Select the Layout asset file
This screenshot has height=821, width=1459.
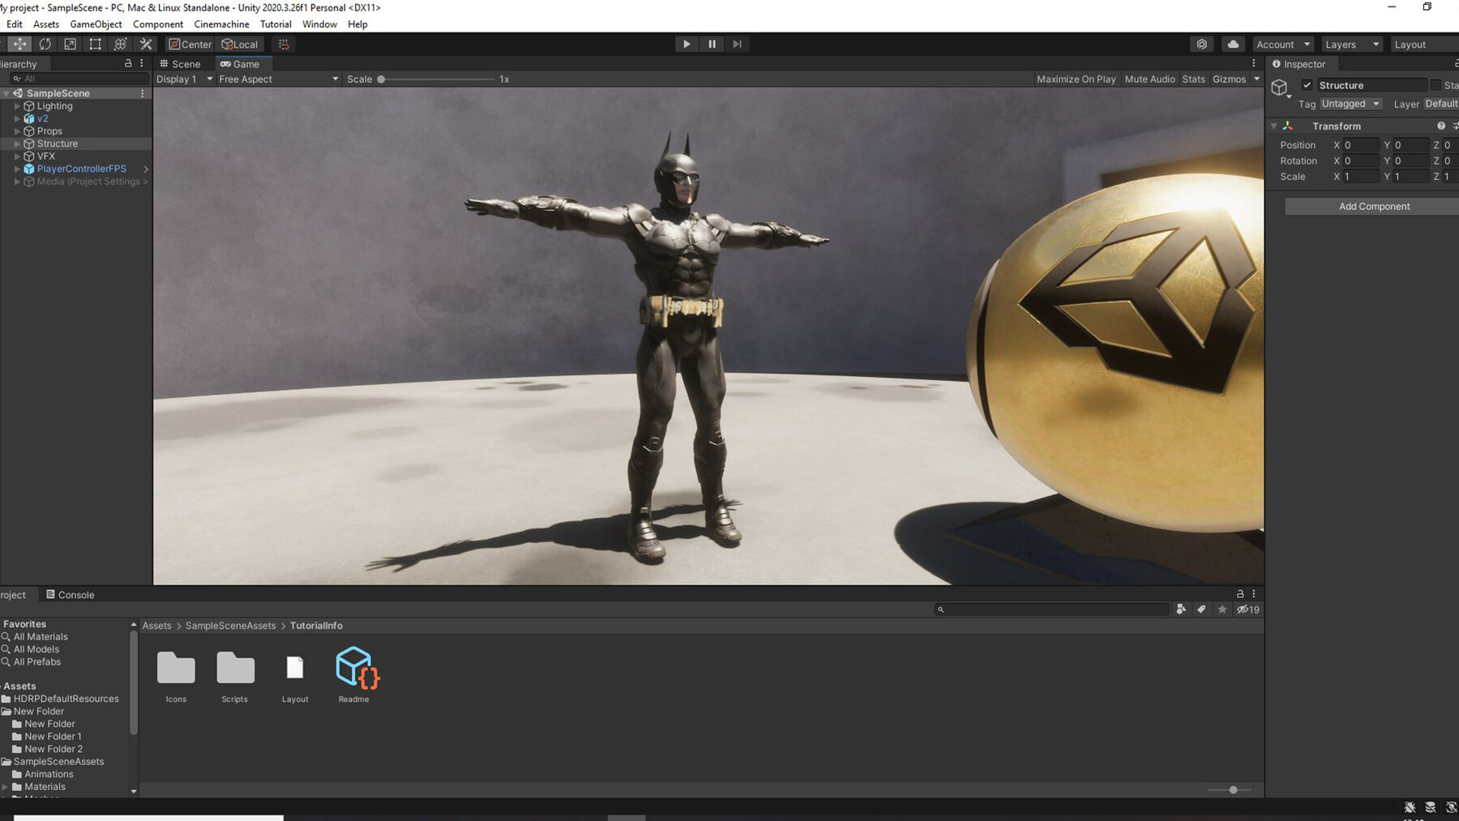(295, 678)
